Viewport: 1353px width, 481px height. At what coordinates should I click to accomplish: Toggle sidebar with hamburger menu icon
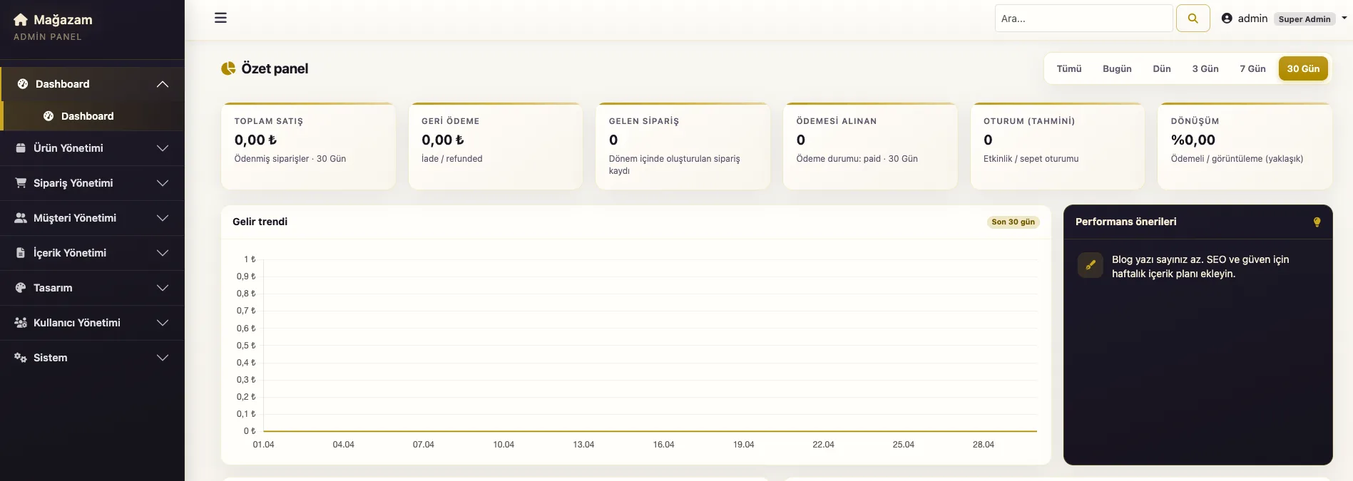(221, 18)
